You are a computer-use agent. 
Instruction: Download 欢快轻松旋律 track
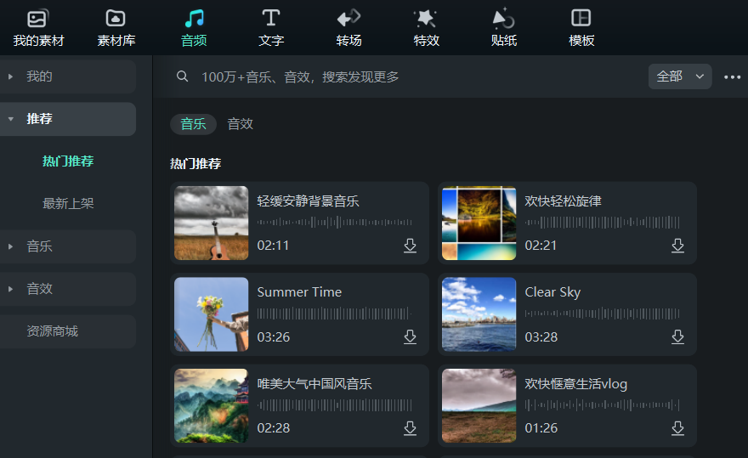(678, 246)
